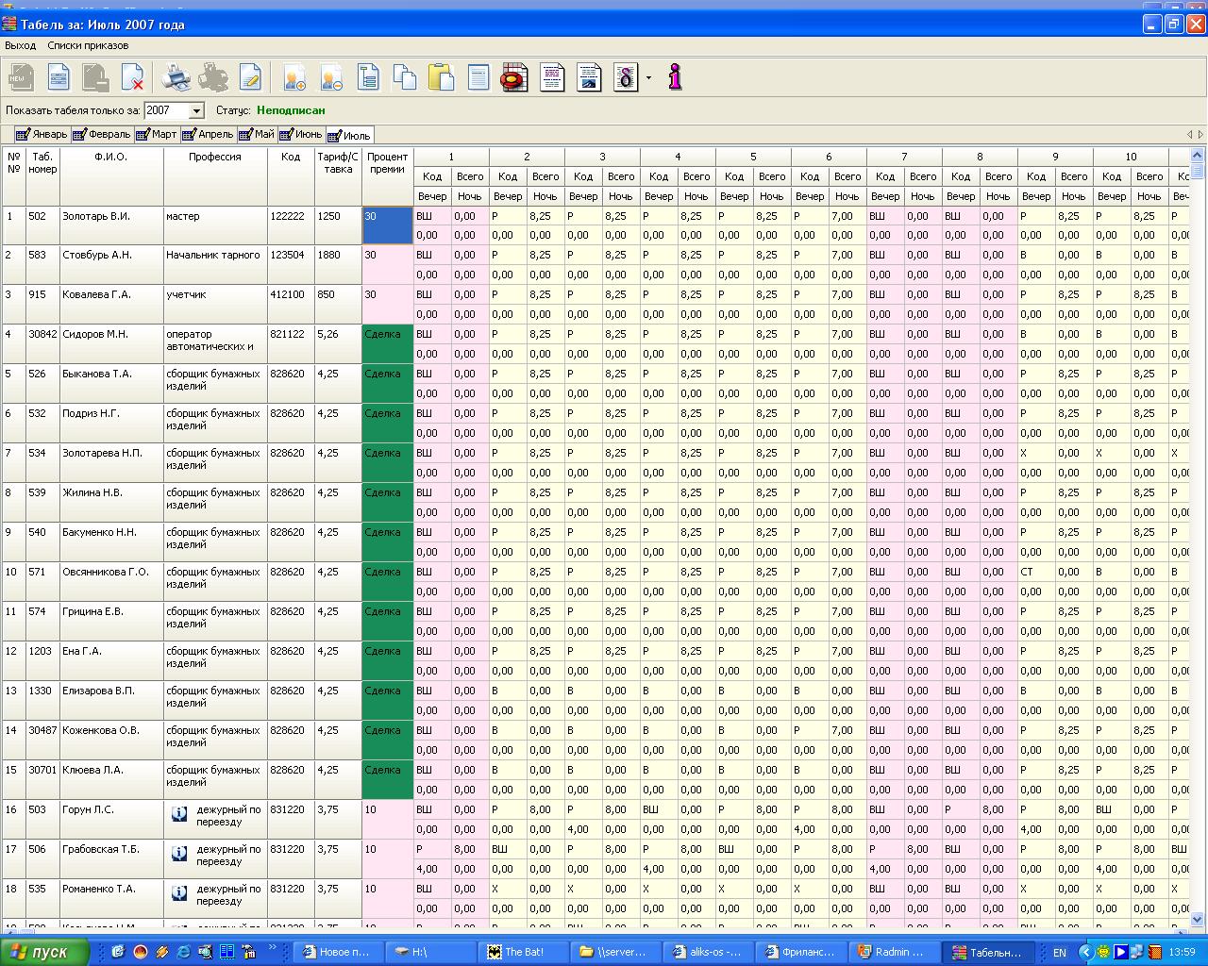The height and width of the screenshot is (966, 1208).
Task: Open The Bat! from the taskbar
Action: [x=520, y=952]
